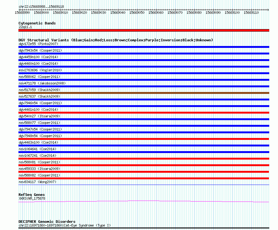The width and height of the screenshot is (278, 230).
Task: Click the XKR3|NM_175878 RefSeq gene label
Action: pyautogui.click(x=32, y=199)
